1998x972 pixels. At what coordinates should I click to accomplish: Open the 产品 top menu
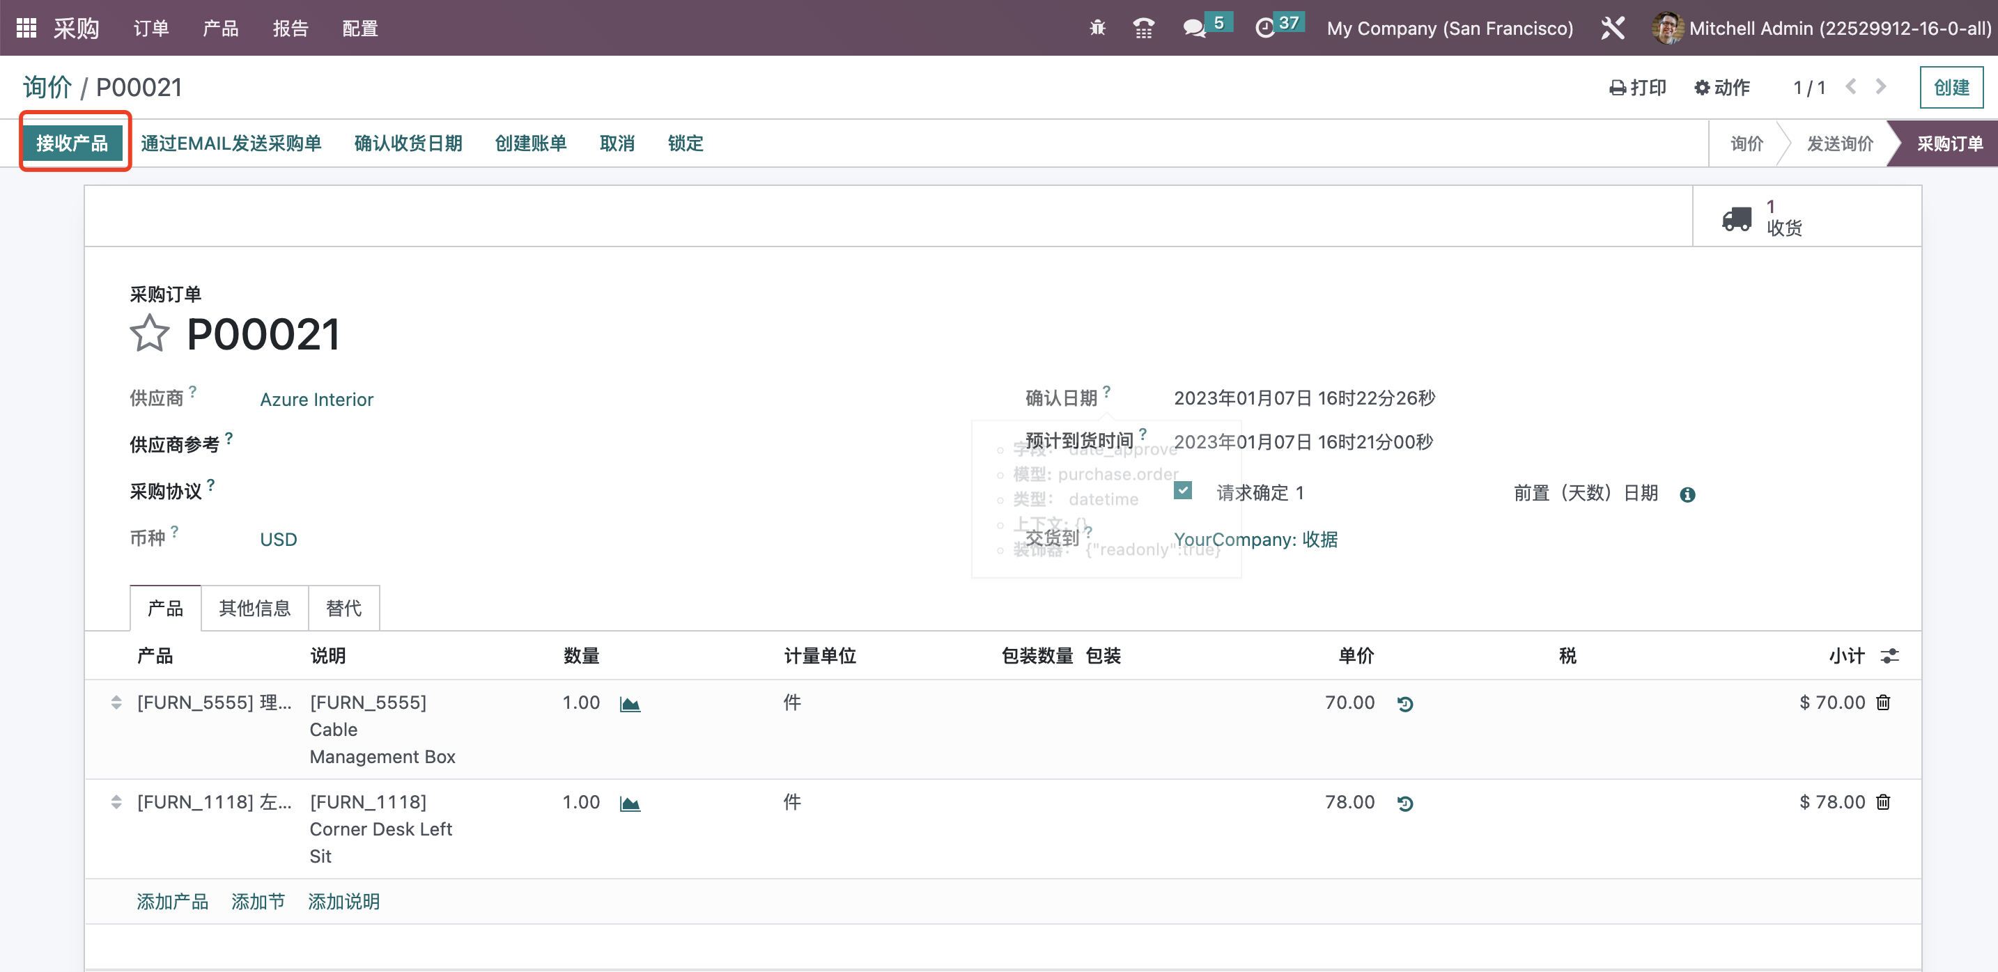click(221, 29)
